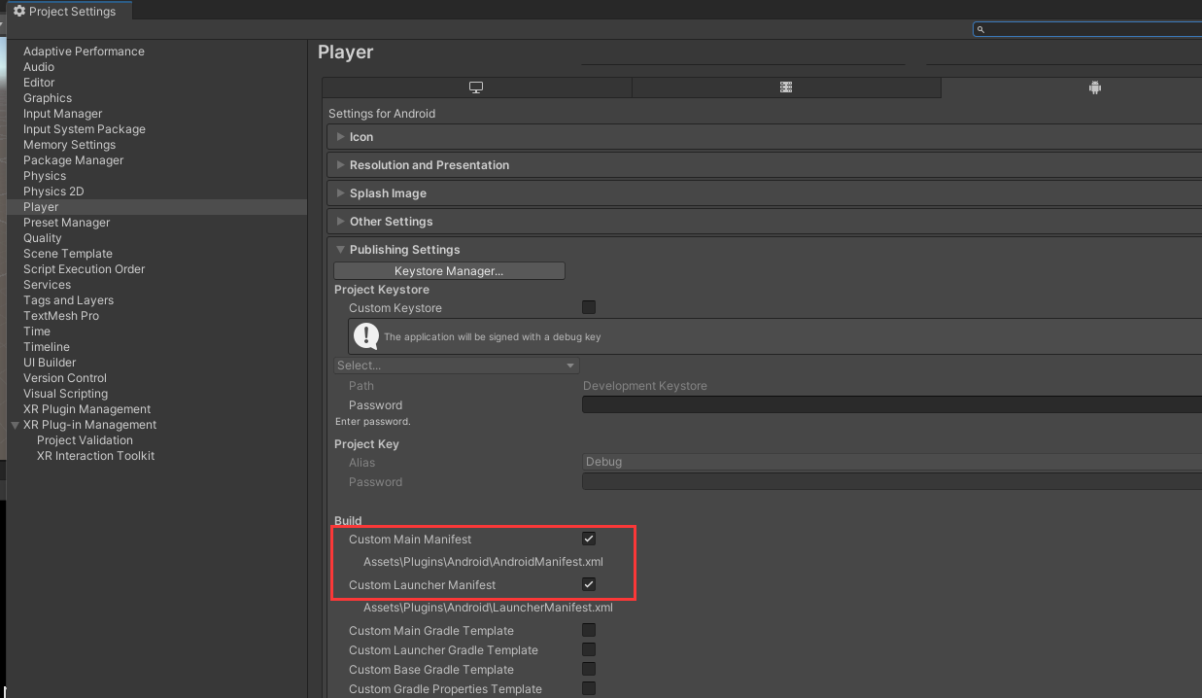The image size is (1202, 698).
Task: Click the Project Settings gear icon
Action: [18, 12]
